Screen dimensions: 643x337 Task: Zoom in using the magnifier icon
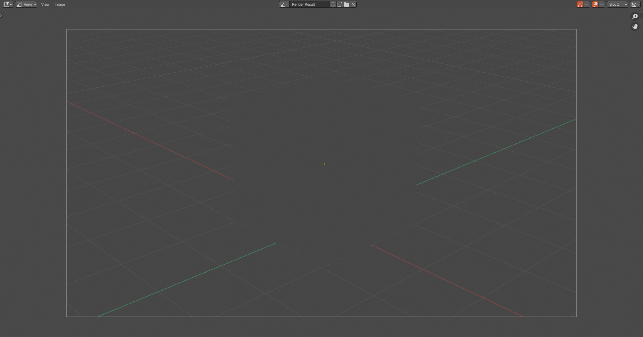coord(635,16)
